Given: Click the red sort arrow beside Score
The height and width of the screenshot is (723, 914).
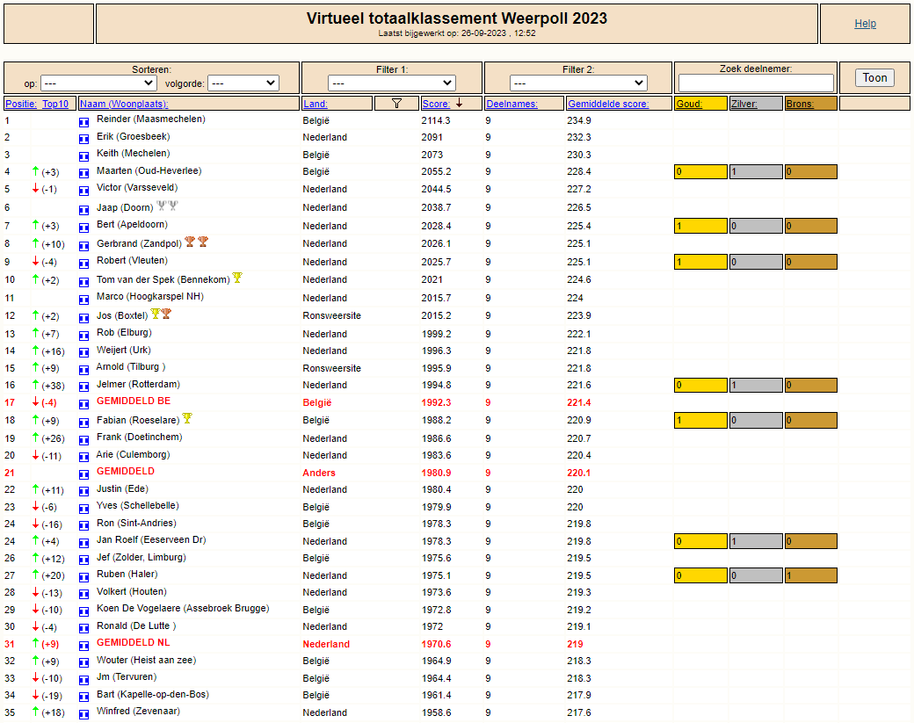Looking at the screenshot, I should tap(459, 103).
